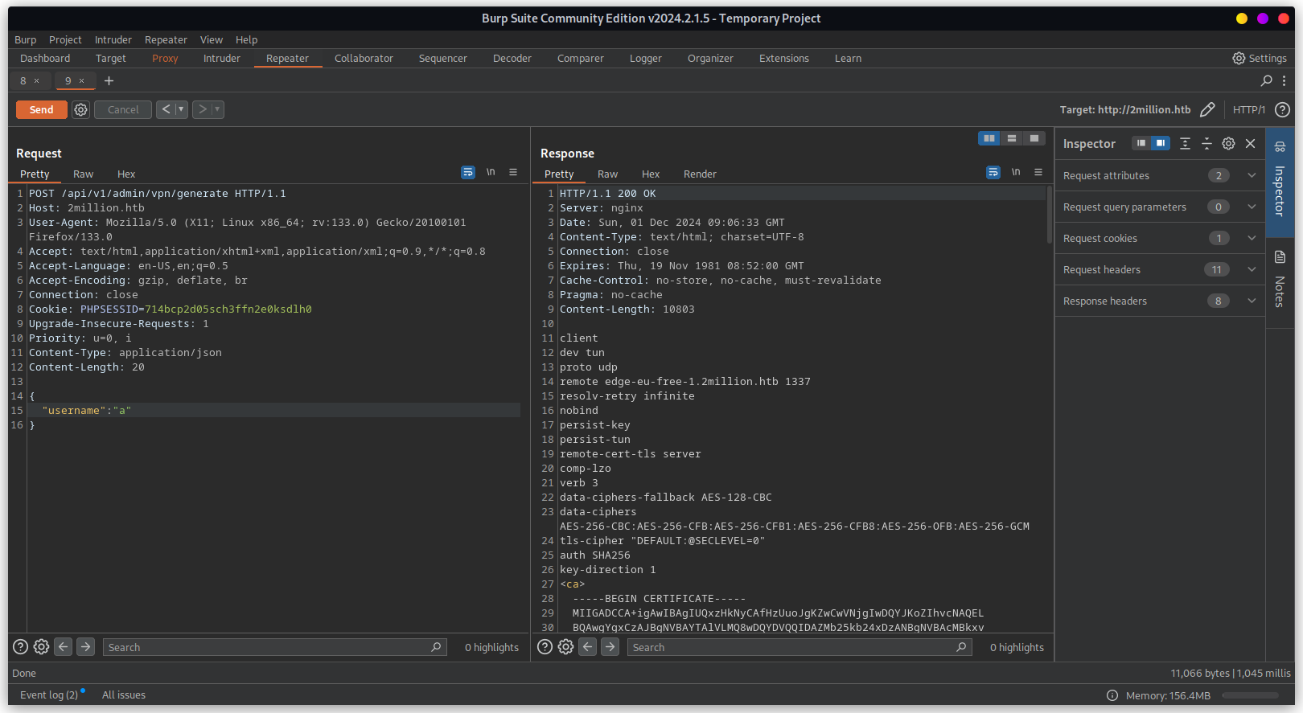Switch to the Intruder tool tab
This screenshot has height=713, width=1303.
pos(221,58)
